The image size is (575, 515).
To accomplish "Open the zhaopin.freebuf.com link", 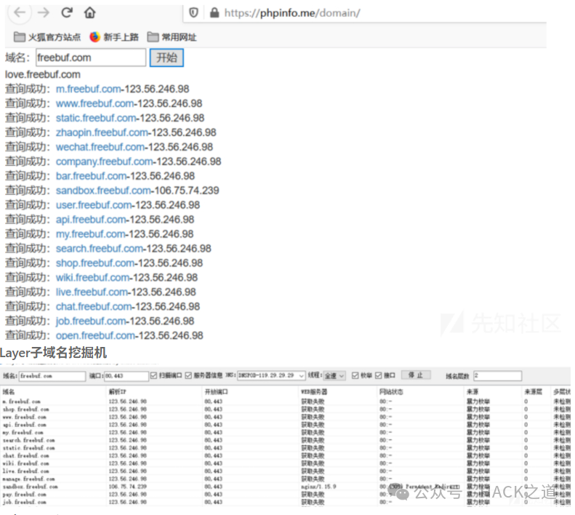I will click(102, 132).
